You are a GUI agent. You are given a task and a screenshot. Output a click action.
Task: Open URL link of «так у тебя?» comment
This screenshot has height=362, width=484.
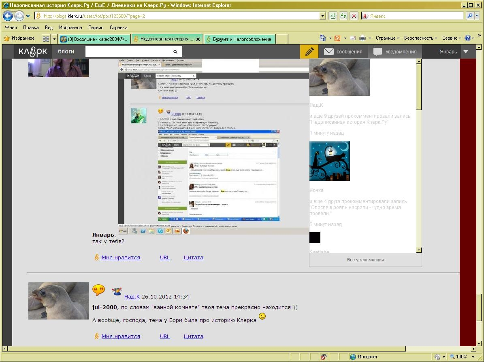coord(165,258)
